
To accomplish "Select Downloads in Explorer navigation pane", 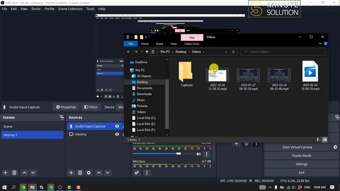I will pos(144,94).
